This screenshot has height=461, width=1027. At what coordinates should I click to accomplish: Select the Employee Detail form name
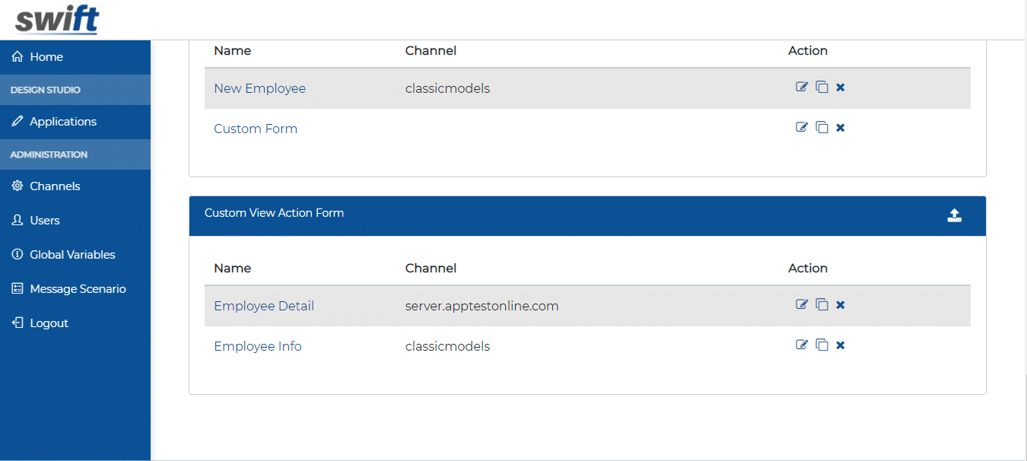[263, 305]
